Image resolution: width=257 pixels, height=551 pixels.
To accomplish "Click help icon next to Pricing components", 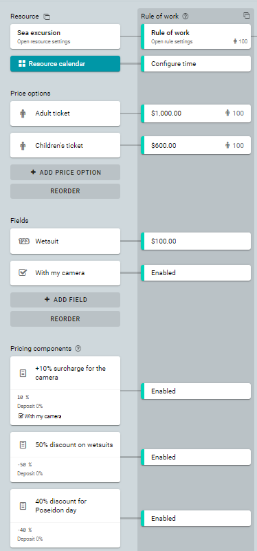I will coord(78,349).
